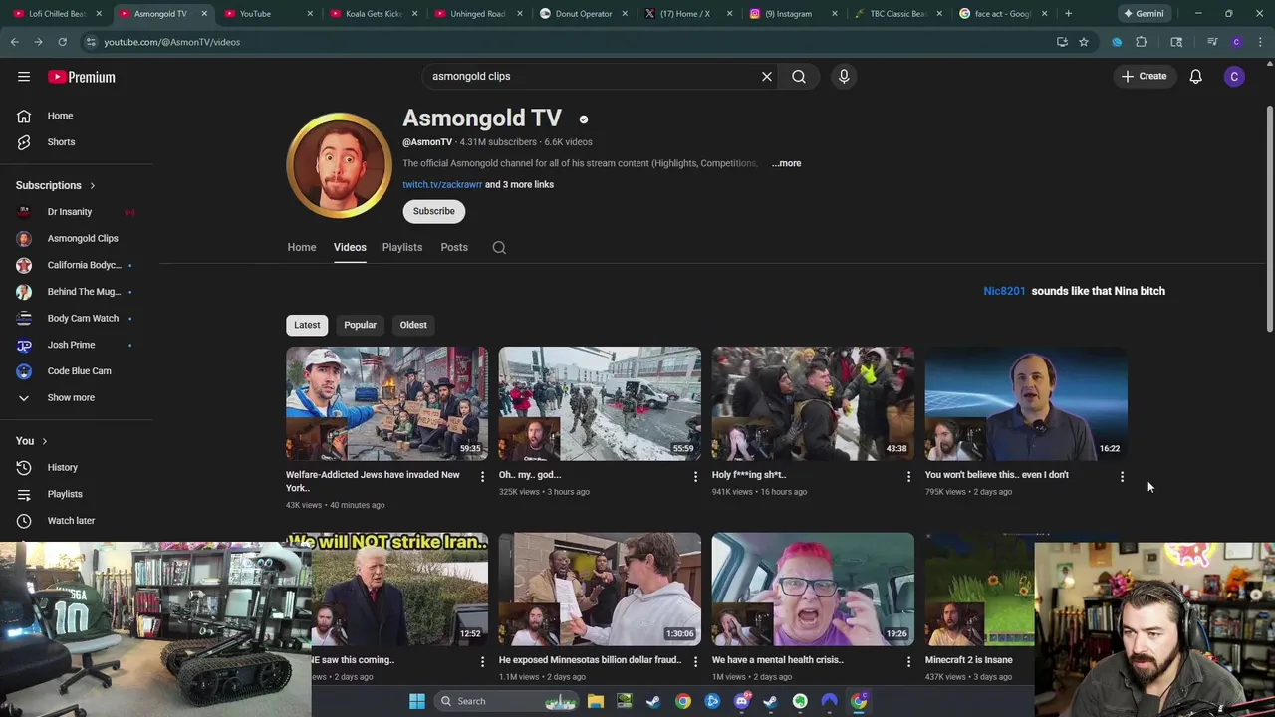Open twitch.tv/zackrawrr link

click(442, 184)
